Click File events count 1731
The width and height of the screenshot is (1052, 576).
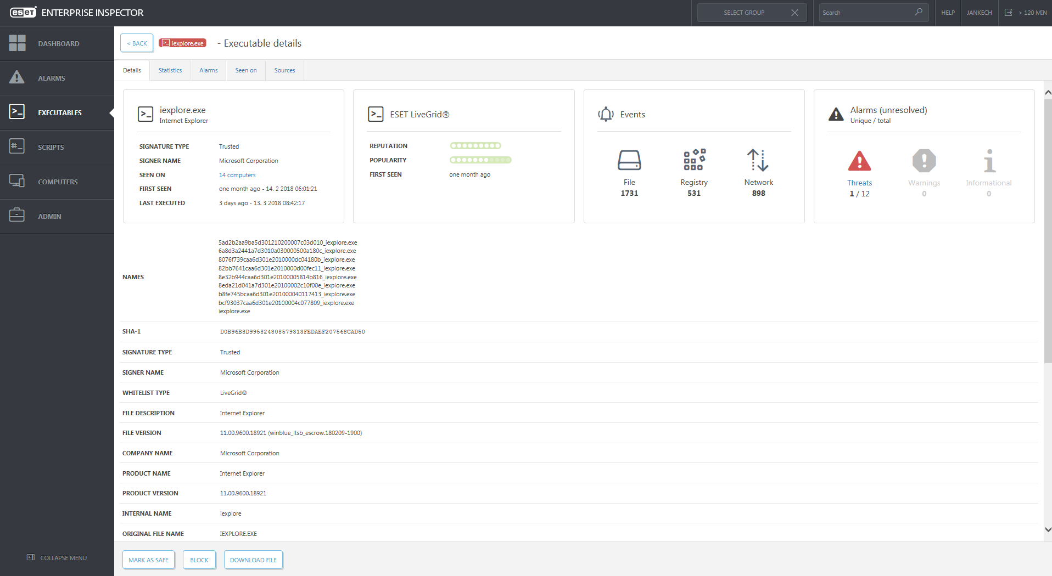pos(629,193)
